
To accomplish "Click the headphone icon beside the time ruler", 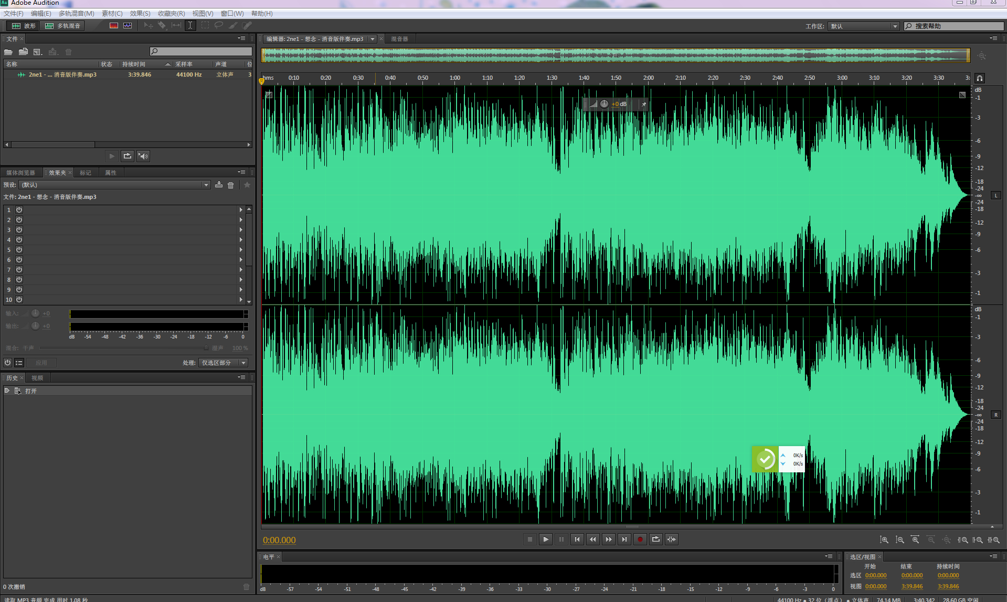I will click(x=979, y=78).
